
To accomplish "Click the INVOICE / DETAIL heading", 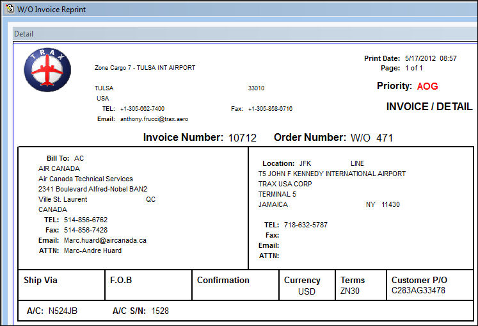I will pos(429,106).
